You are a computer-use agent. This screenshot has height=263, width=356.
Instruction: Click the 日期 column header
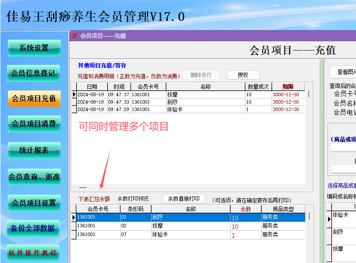92,87
